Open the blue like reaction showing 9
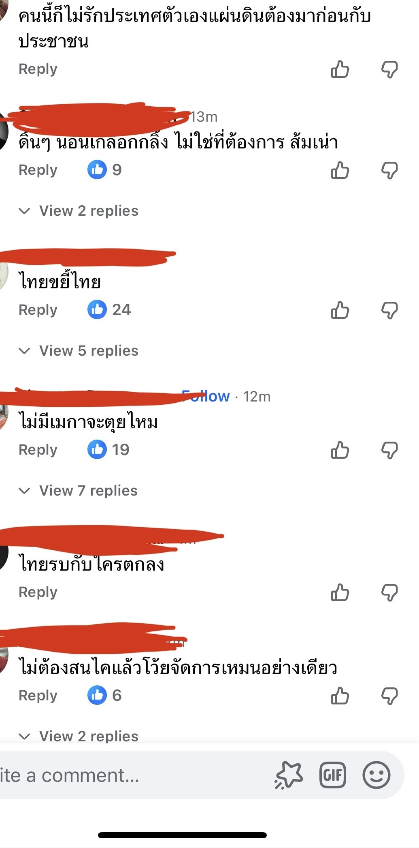Screen dimensions: 419x848 (x=104, y=170)
